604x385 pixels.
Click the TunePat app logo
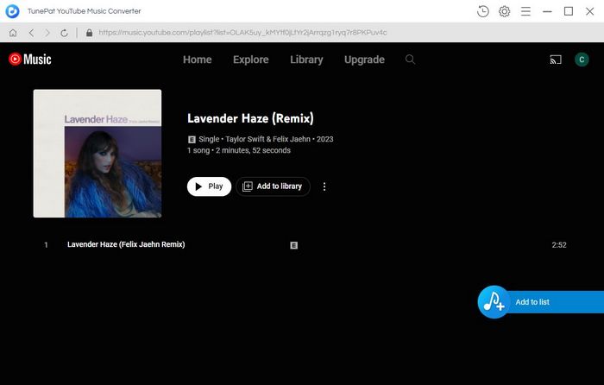pos(12,11)
